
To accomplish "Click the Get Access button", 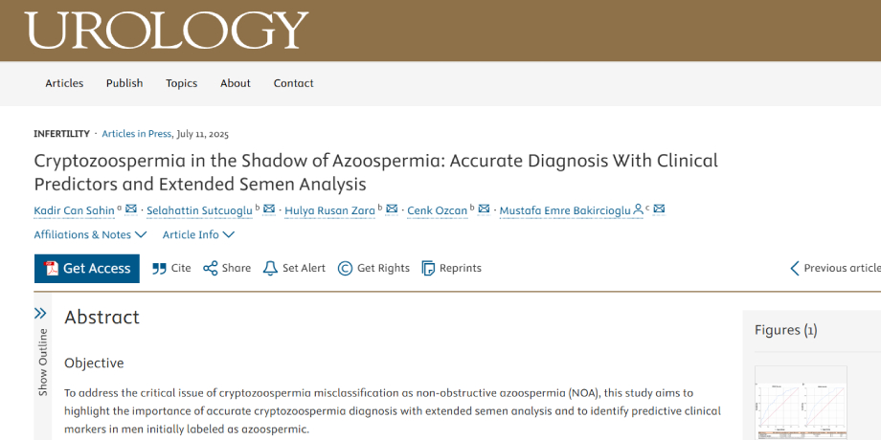I will pos(87,269).
